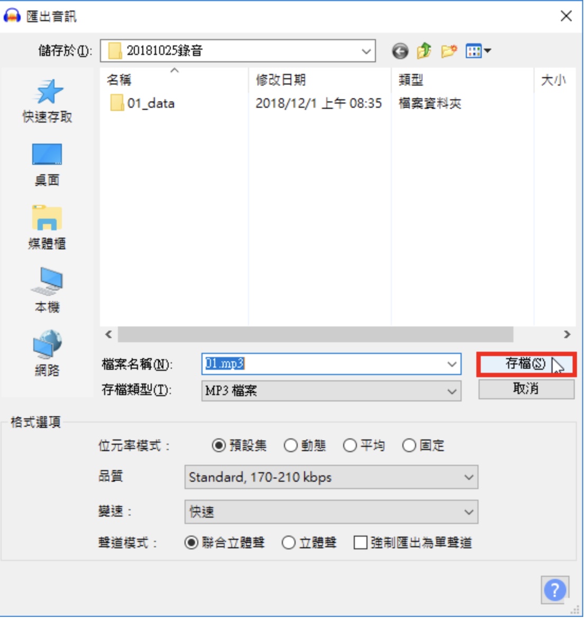Select the 固定 bit rate mode

[423, 446]
